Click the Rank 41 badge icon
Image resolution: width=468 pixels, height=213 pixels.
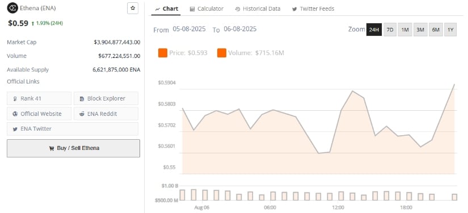[15, 99]
